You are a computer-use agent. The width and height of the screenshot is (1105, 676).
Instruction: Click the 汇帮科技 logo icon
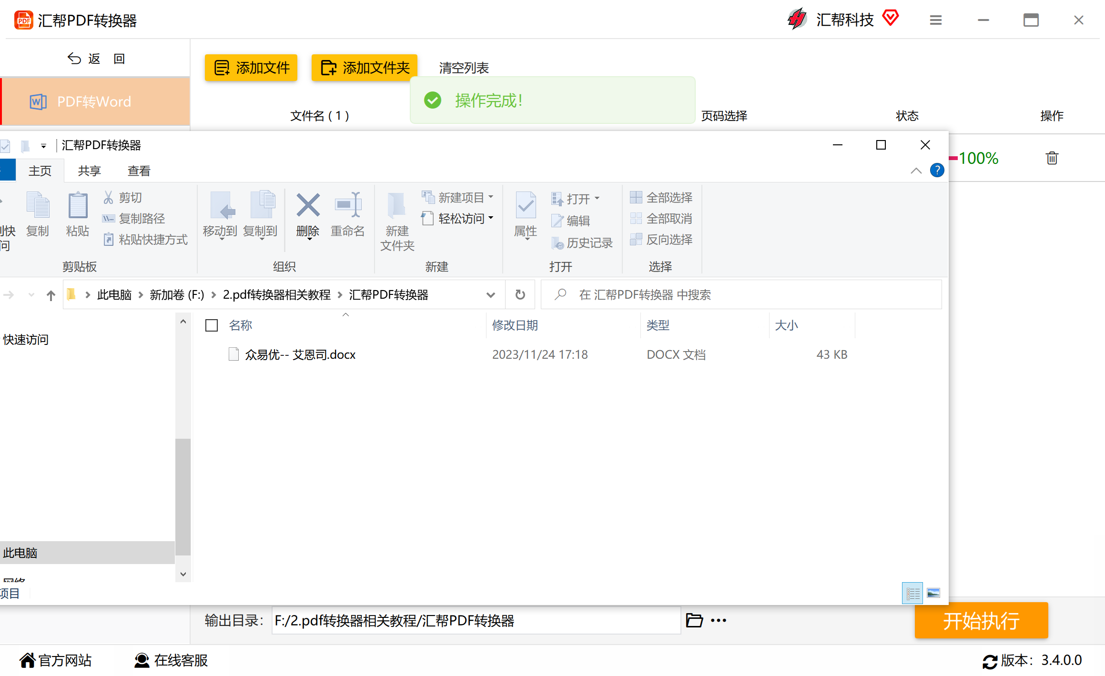click(x=797, y=19)
